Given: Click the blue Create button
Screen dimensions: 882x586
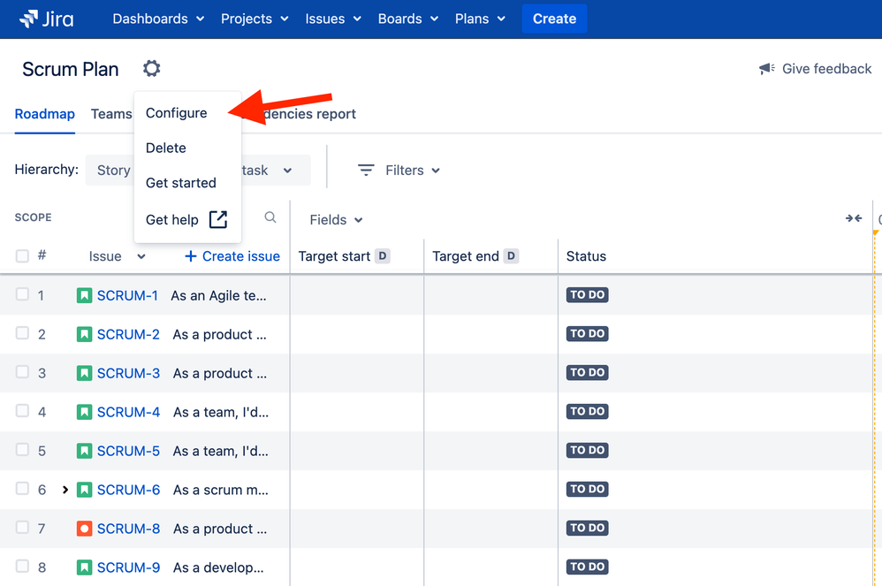Looking at the screenshot, I should click(x=555, y=19).
